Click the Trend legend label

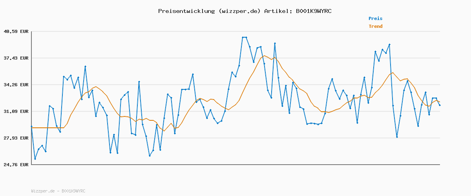pos(375,26)
